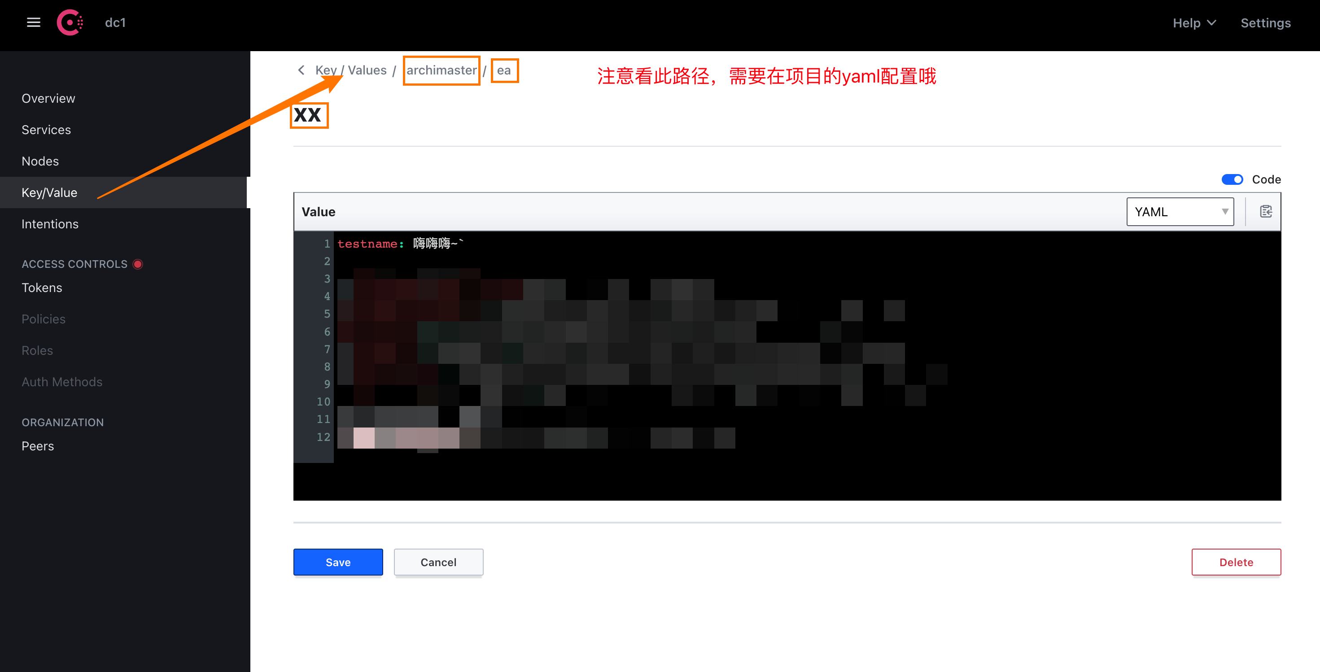Toggle the Code editor switch off
The image size is (1320, 672).
pos(1232,179)
